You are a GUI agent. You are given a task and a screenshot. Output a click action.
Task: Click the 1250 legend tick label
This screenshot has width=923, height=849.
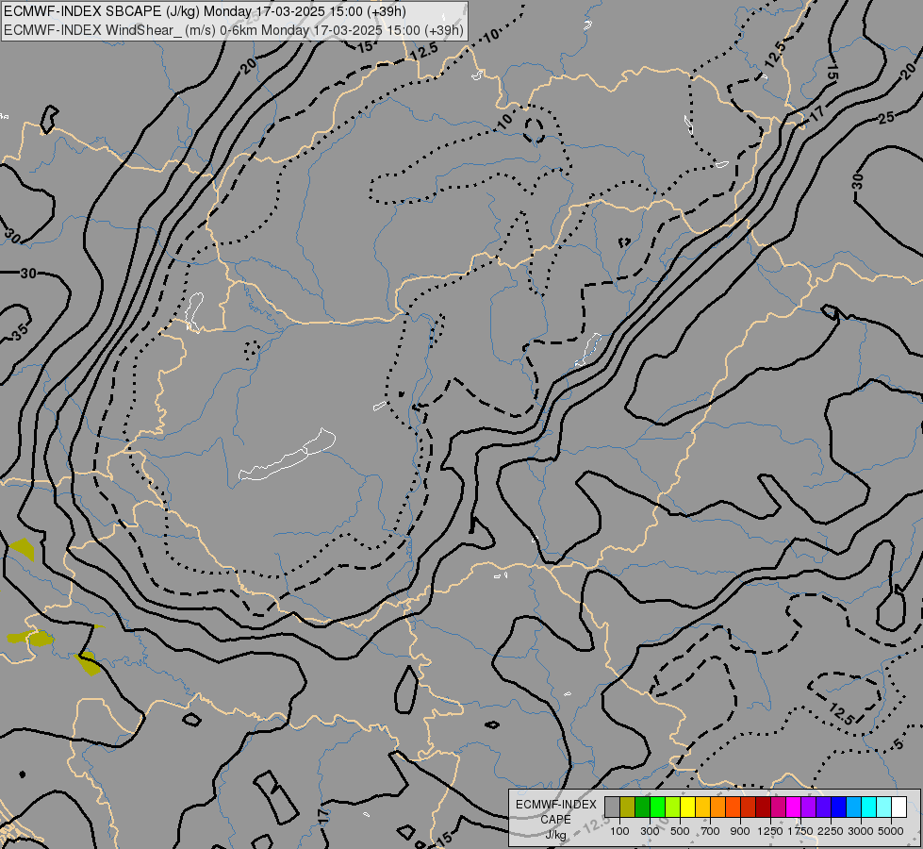(x=770, y=831)
